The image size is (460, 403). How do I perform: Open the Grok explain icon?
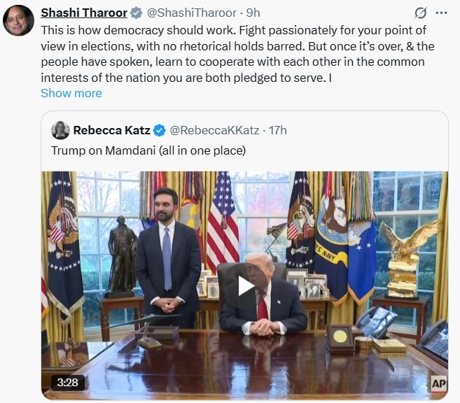click(x=421, y=13)
